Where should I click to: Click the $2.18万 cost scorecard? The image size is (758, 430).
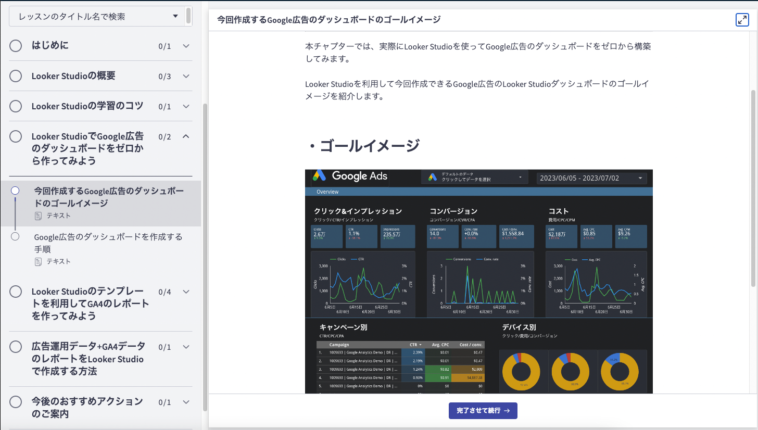point(562,236)
